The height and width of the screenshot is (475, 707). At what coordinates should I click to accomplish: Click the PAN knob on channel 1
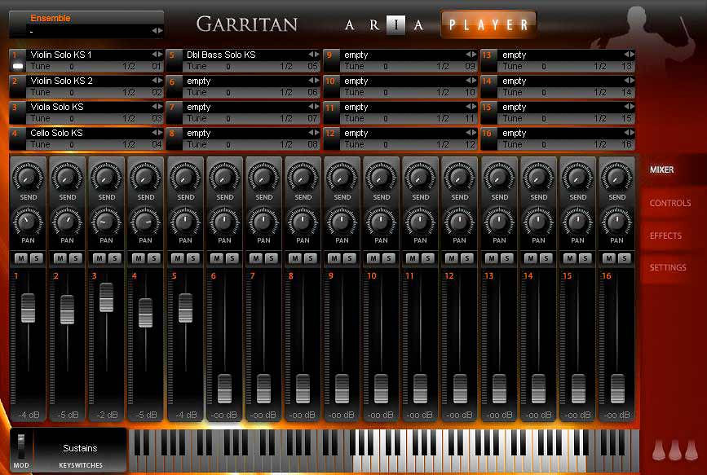(x=28, y=221)
